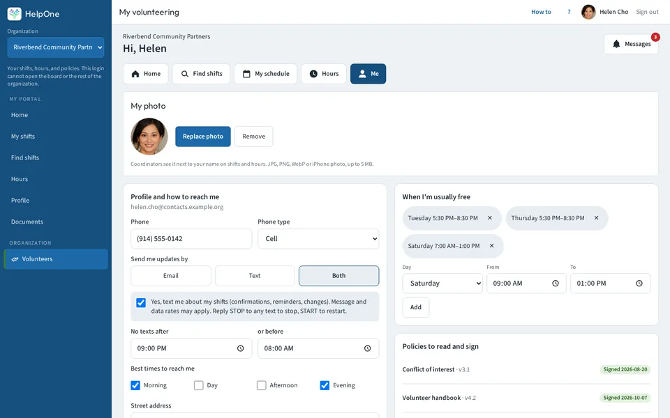Image resolution: width=670 pixels, height=418 pixels.
Task: Click Add availability button
Action: pos(416,307)
